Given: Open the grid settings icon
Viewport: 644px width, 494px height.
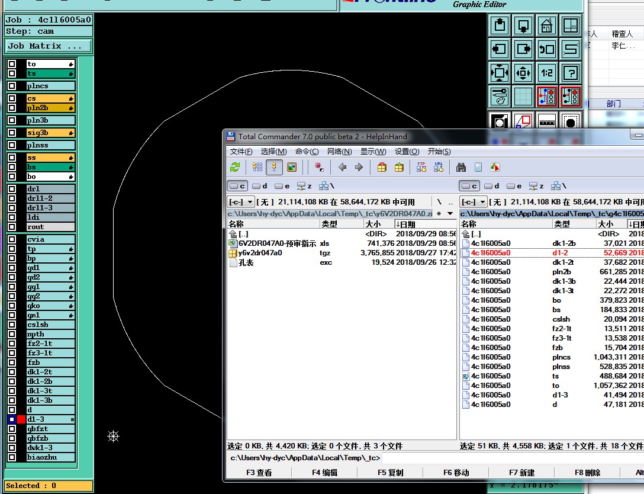Looking at the screenshot, I should [x=523, y=97].
